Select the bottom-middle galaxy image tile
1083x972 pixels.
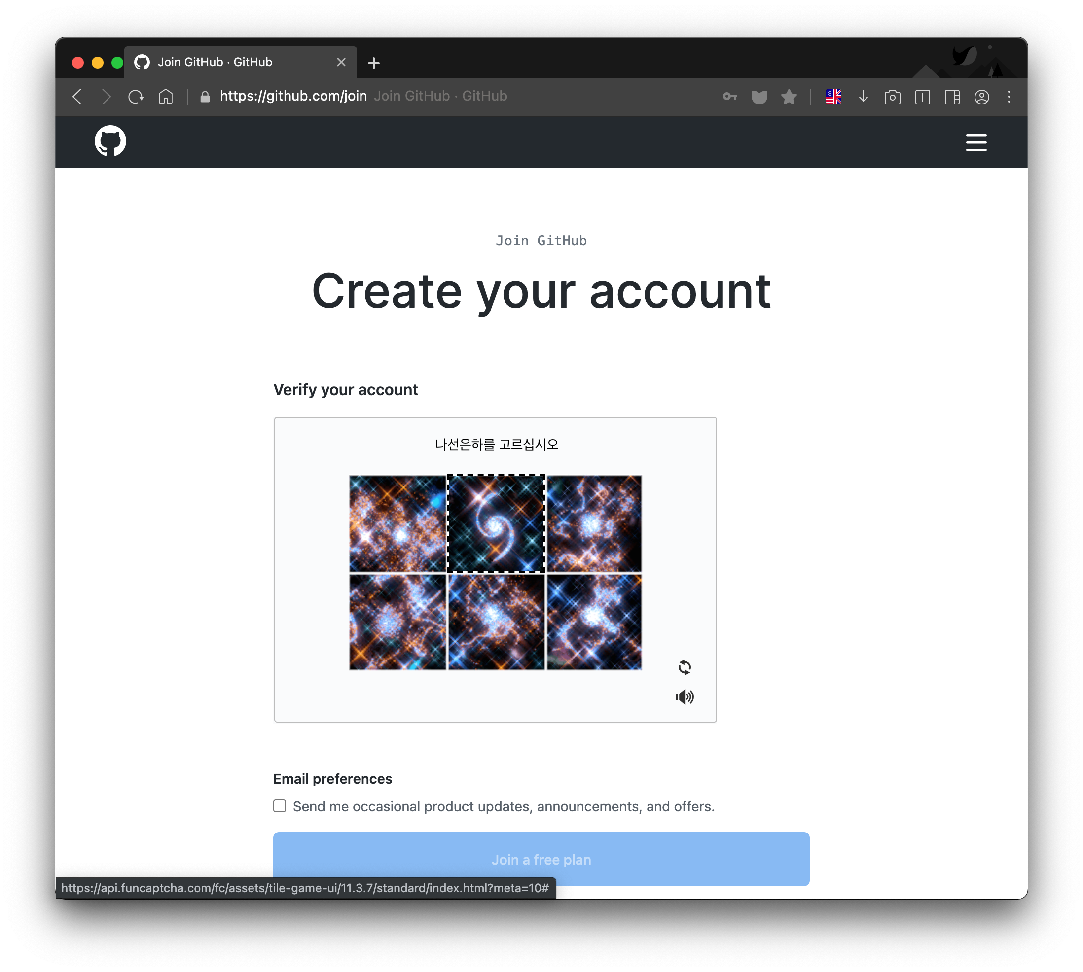(x=496, y=622)
